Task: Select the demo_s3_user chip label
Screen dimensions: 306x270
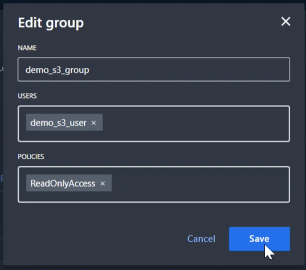Action: click(58, 123)
